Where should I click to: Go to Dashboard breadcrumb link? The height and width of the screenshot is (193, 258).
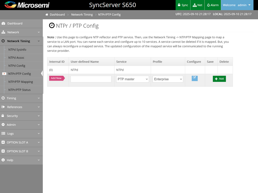coord(57,15)
